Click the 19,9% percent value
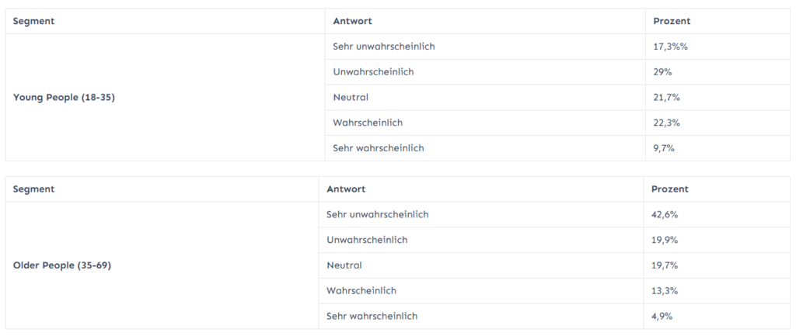 (x=666, y=240)
